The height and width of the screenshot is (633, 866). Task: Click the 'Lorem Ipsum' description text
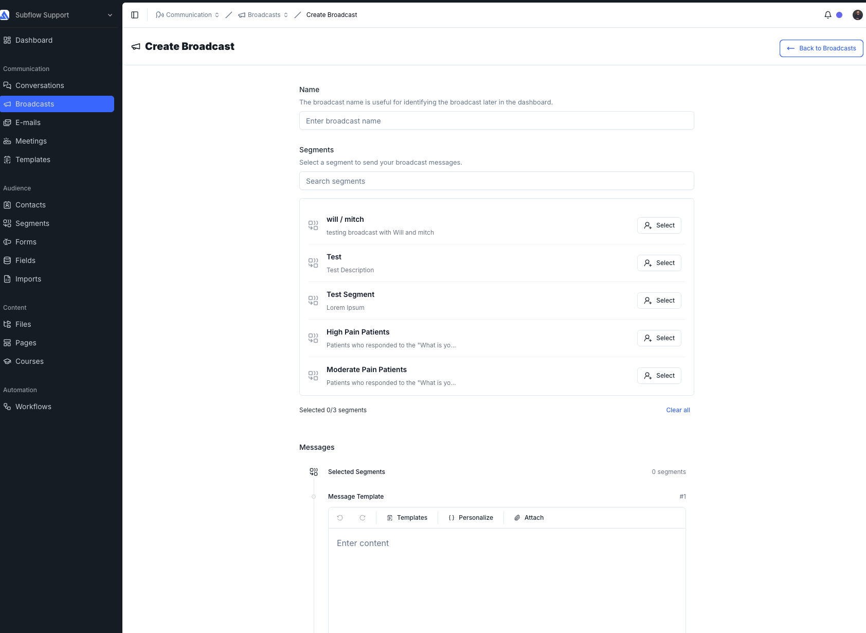click(346, 308)
